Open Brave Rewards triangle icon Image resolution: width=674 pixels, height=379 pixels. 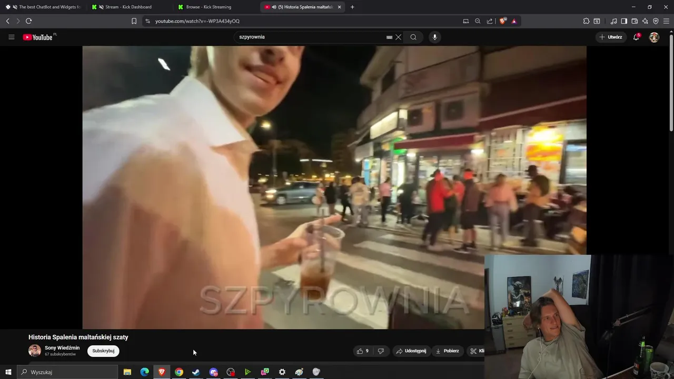(x=514, y=21)
